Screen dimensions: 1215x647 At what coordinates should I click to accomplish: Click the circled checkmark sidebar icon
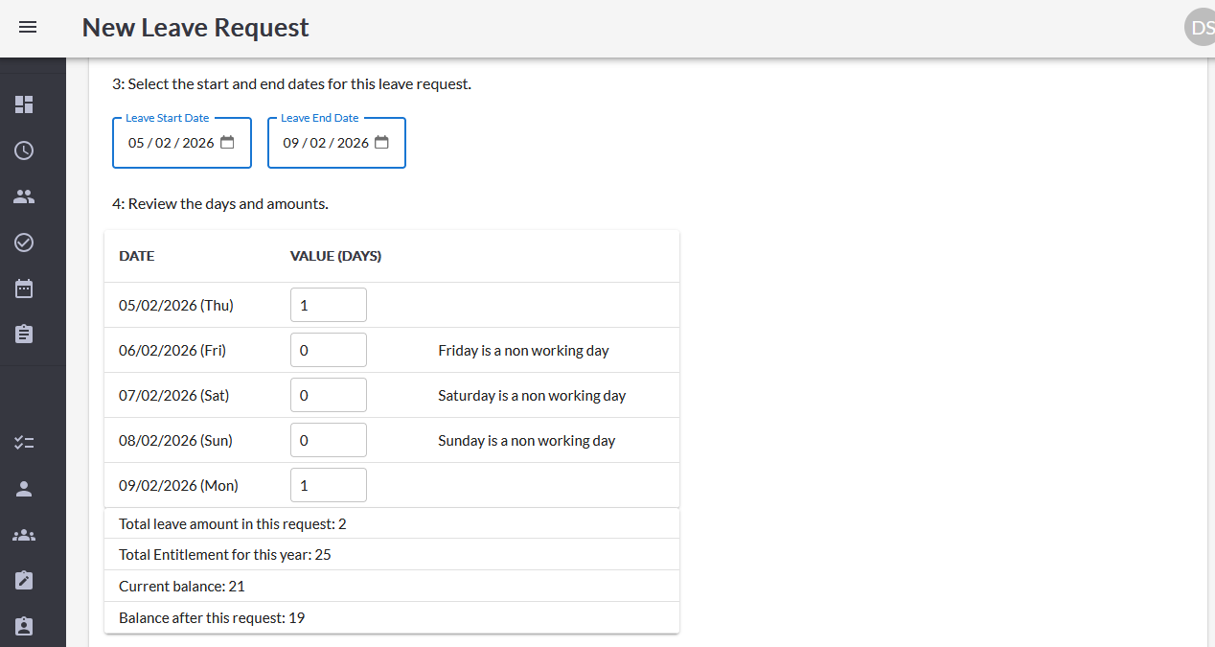(x=24, y=243)
